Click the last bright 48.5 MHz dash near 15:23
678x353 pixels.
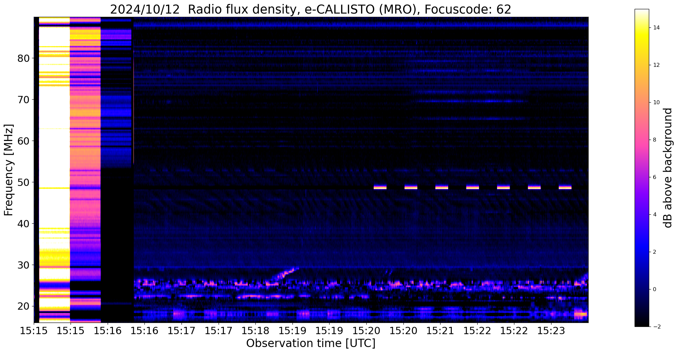pos(565,187)
